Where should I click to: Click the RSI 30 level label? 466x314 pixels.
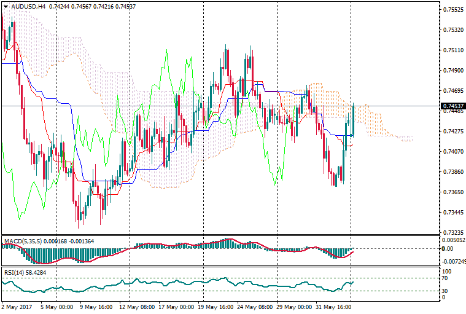[x=446, y=291]
